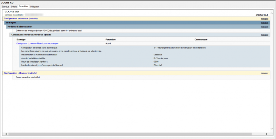Open 'Configuration du service Mises à jour automatiques' link
Screen dimensions: 276x139
[37, 44]
